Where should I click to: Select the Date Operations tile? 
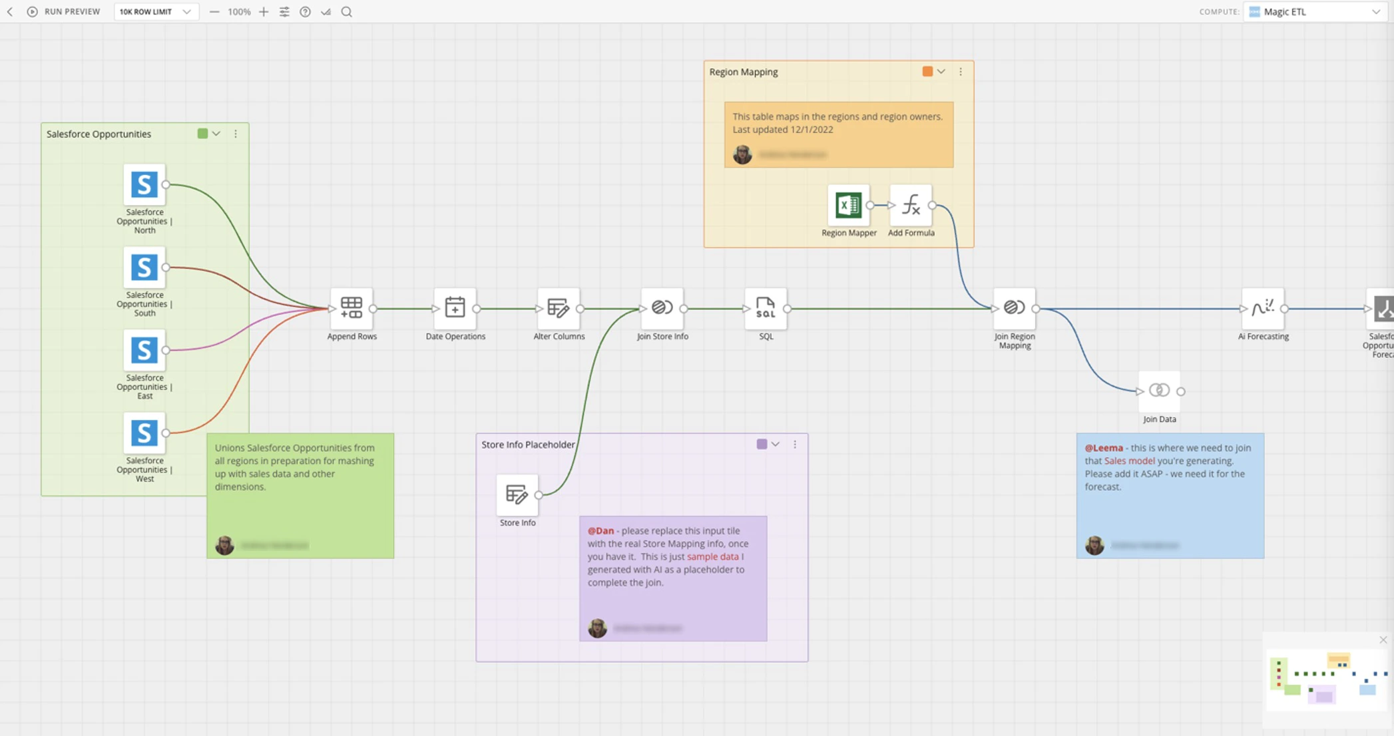pos(455,308)
